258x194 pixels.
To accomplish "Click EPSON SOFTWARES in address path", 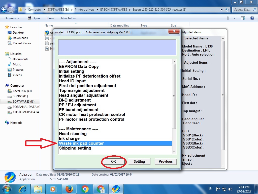I will 114,10.
